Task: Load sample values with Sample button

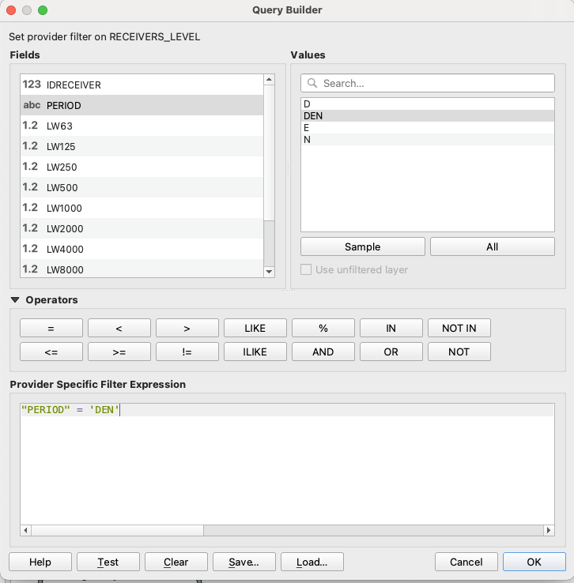Action: pyautogui.click(x=363, y=247)
